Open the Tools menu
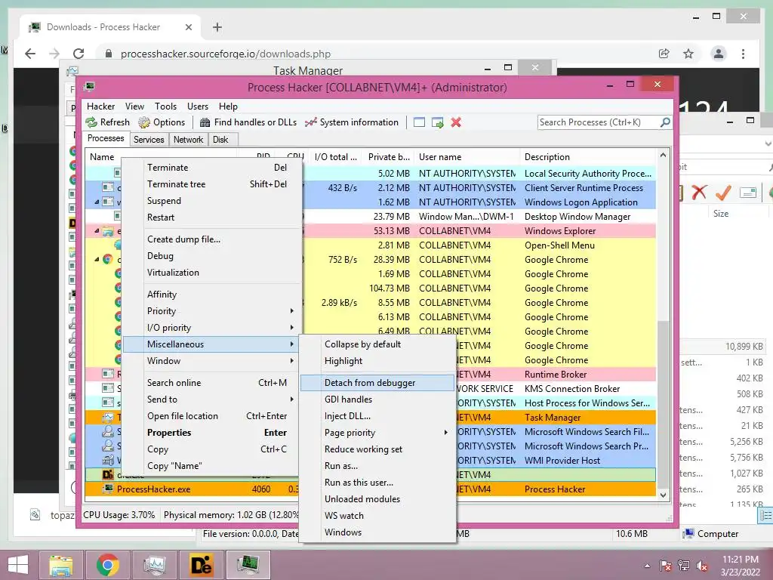Viewport: 773px width, 580px height. (165, 106)
